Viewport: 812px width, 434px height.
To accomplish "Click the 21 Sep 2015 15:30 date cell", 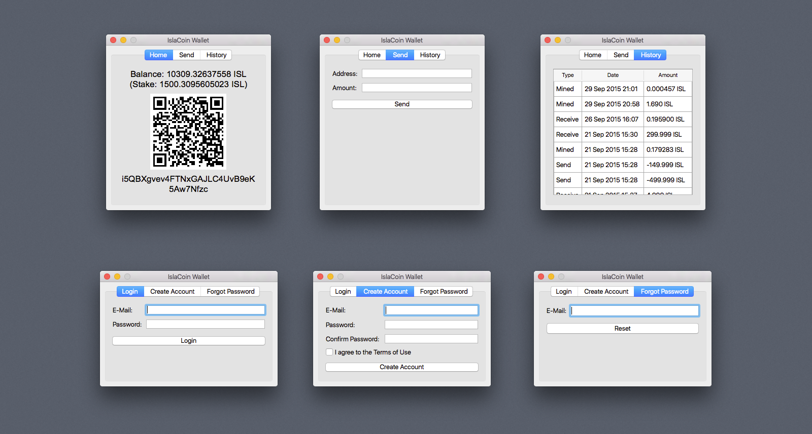I will click(613, 134).
